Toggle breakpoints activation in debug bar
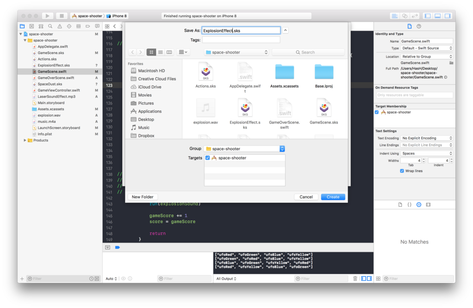This screenshot has width=473, height=308. 117,248
